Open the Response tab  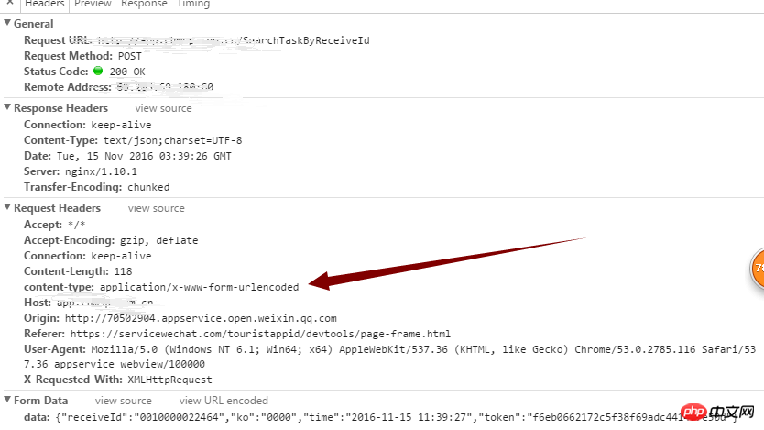(144, 4)
